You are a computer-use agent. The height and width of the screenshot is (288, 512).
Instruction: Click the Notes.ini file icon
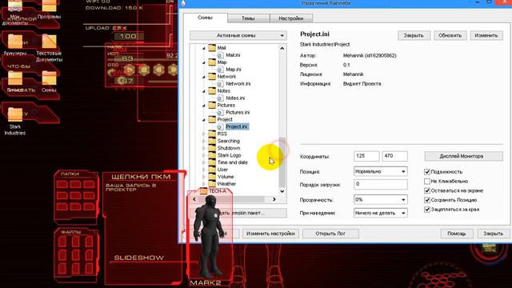click(221, 98)
